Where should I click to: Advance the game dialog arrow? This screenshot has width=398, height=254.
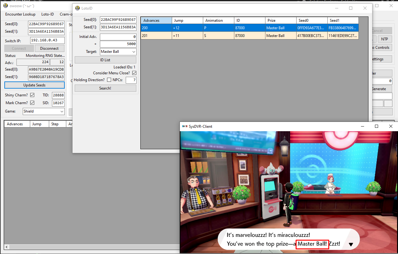pyautogui.click(x=351, y=245)
